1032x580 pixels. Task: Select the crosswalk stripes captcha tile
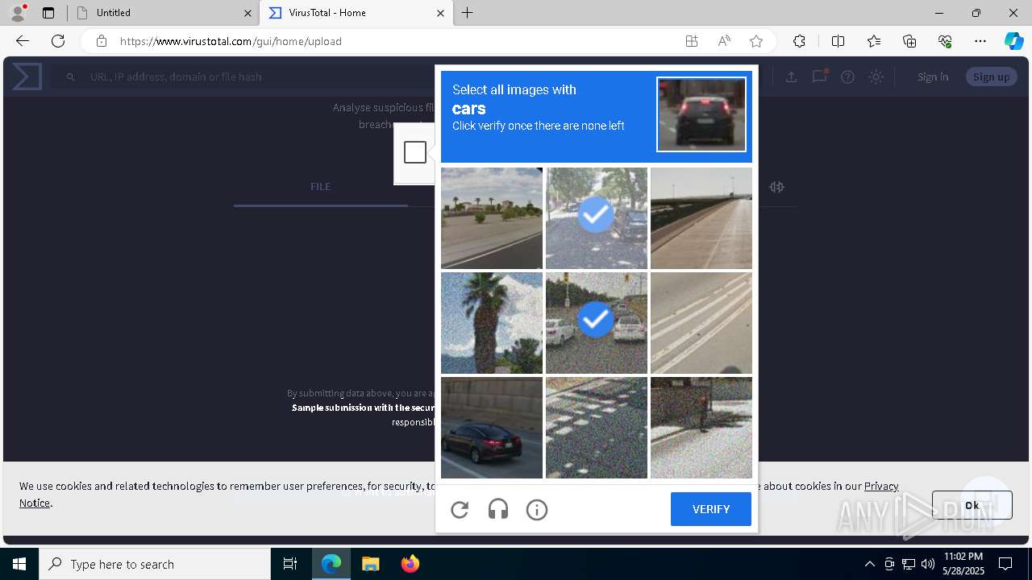tap(597, 428)
